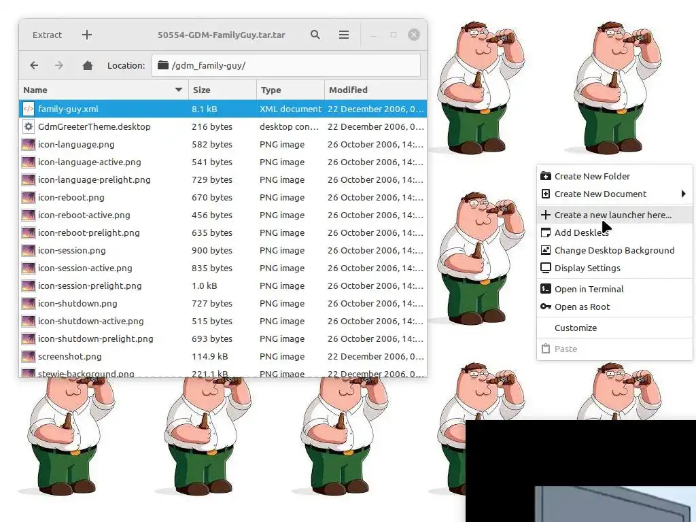Image resolution: width=696 pixels, height=522 pixels.
Task: Click the desktop configuration type cell
Action: pos(289,126)
